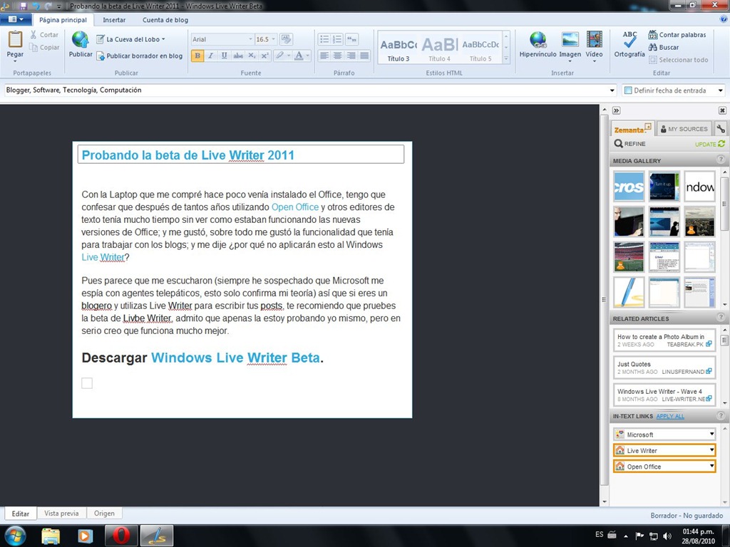Insert a video using the Vídeo icon
This screenshot has width=730, height=547.
[596, 46]
